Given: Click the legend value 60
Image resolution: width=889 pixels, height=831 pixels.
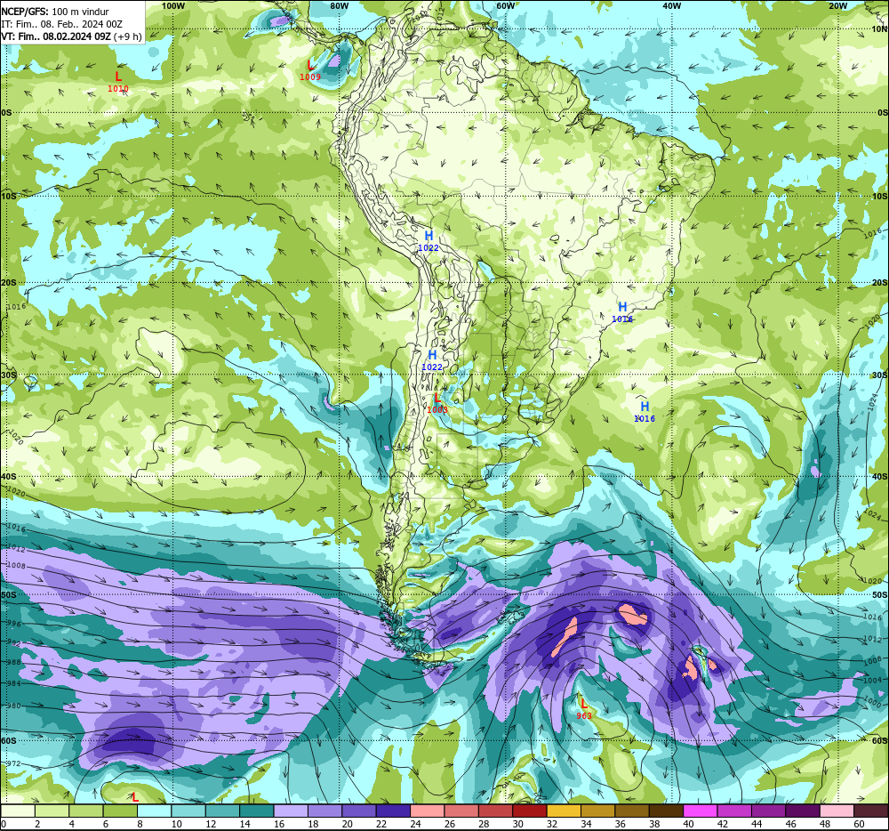Looking at the screenshot, I should pos(859,824).
